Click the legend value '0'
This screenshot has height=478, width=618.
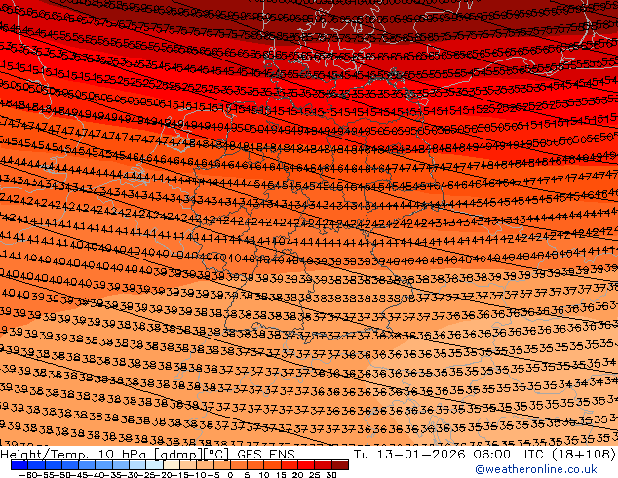(x=230, y=475)
